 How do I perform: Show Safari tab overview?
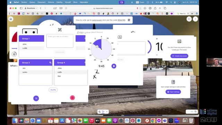(165, 8)
